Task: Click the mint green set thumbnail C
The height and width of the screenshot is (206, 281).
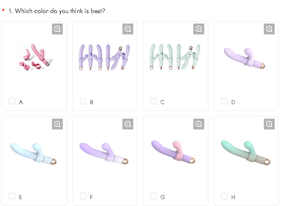Action: pyautogui.click(x=175, y=58)
